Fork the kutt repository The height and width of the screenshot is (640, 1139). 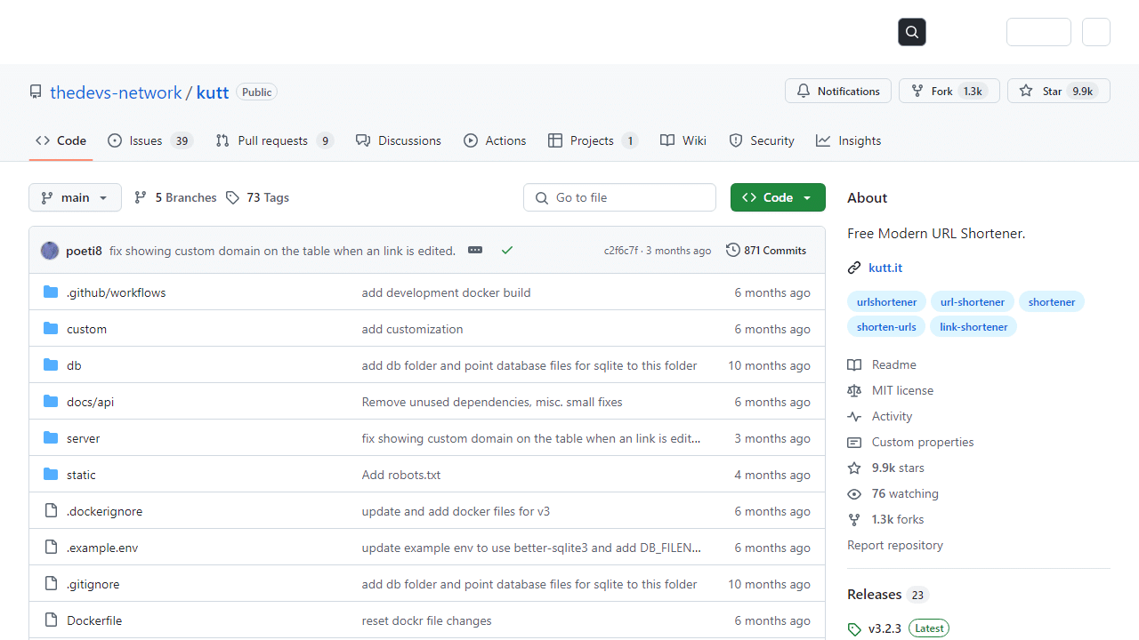(x=949, y=91)
